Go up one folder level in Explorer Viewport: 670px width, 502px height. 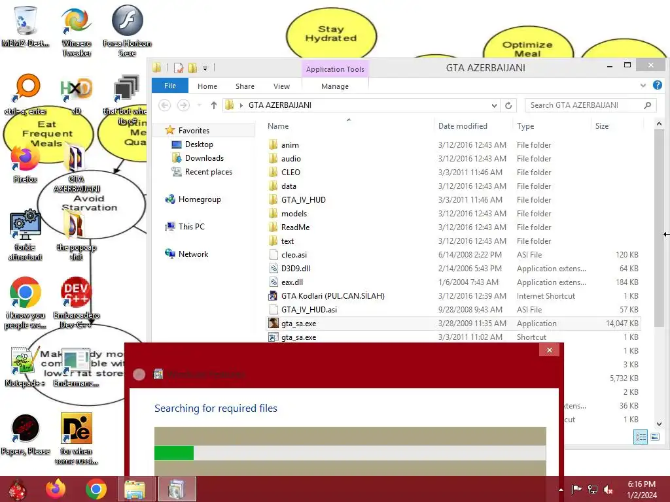pyautogui.click(x=214, y=105)
